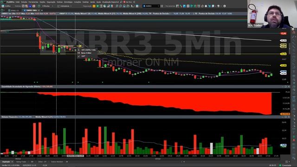Switch to the Dólar - DT workspace tab
The width and height of the screenshot is (297, 167).
click(x=42, y=162)
